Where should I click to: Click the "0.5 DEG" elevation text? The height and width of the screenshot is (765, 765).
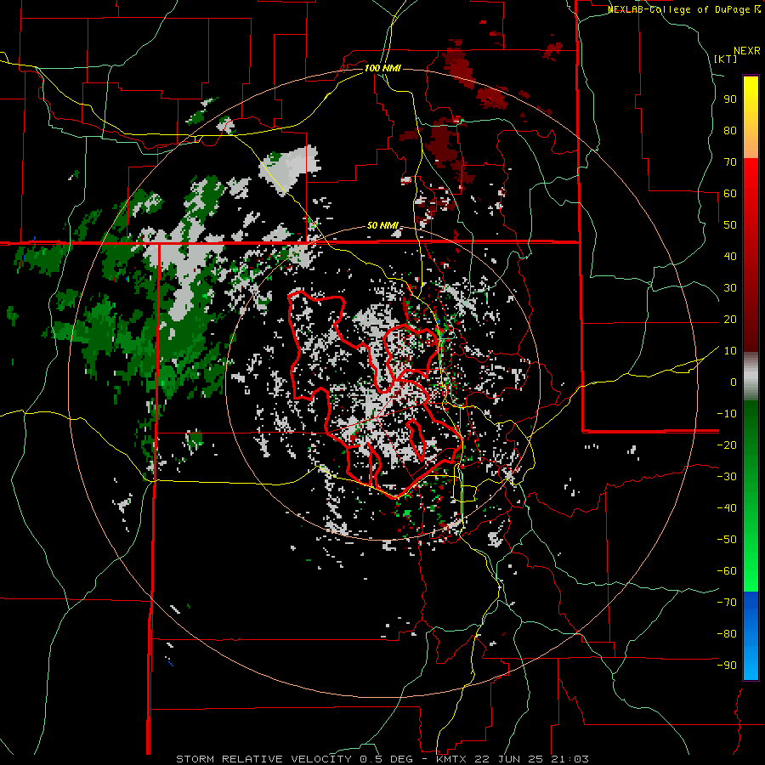(387, 759)
